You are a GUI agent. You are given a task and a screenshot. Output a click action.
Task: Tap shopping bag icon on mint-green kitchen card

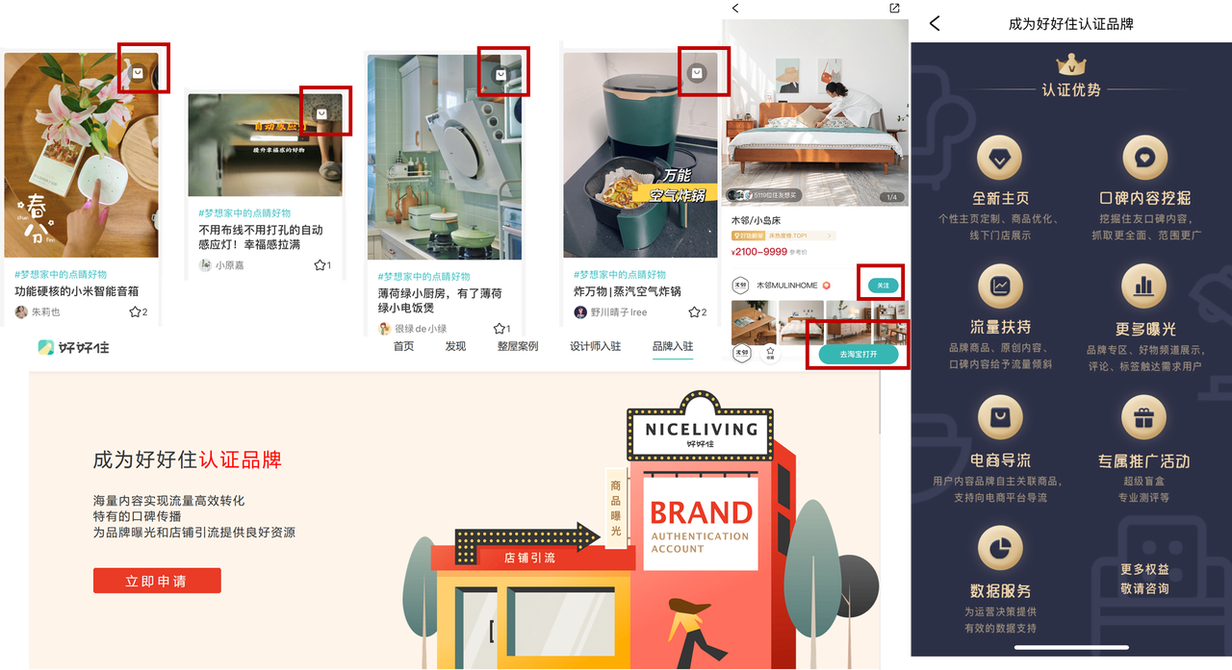click(500, 74)
